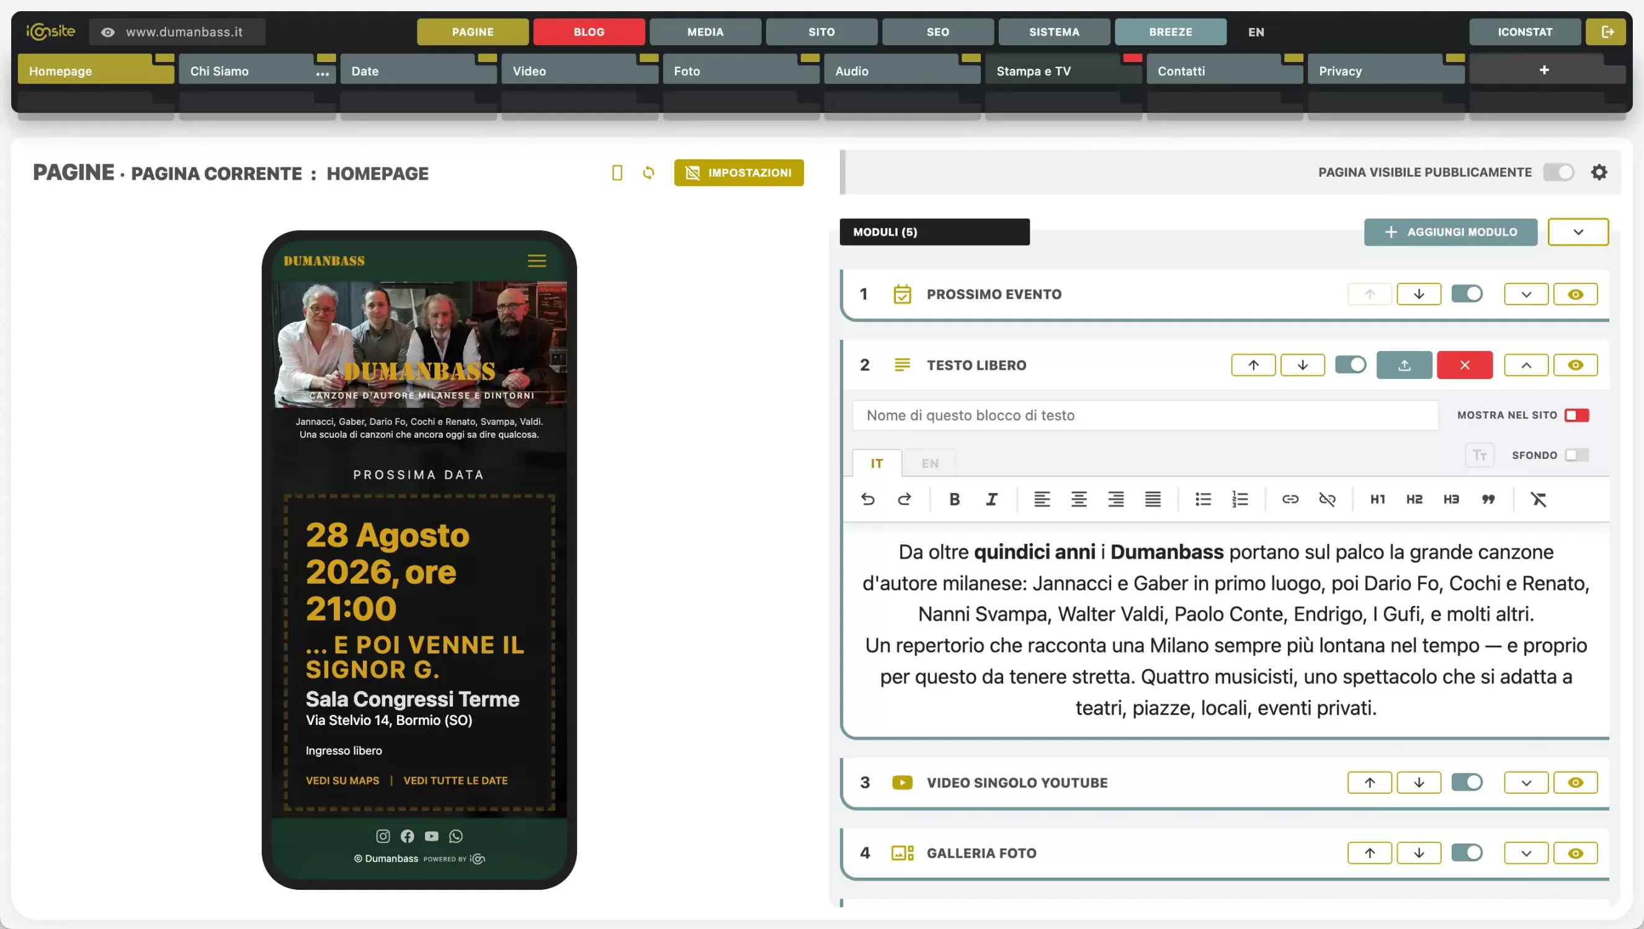Toggle Testo Libero module on/off
Screen dimensions: 1644x929
point(1351,365)
